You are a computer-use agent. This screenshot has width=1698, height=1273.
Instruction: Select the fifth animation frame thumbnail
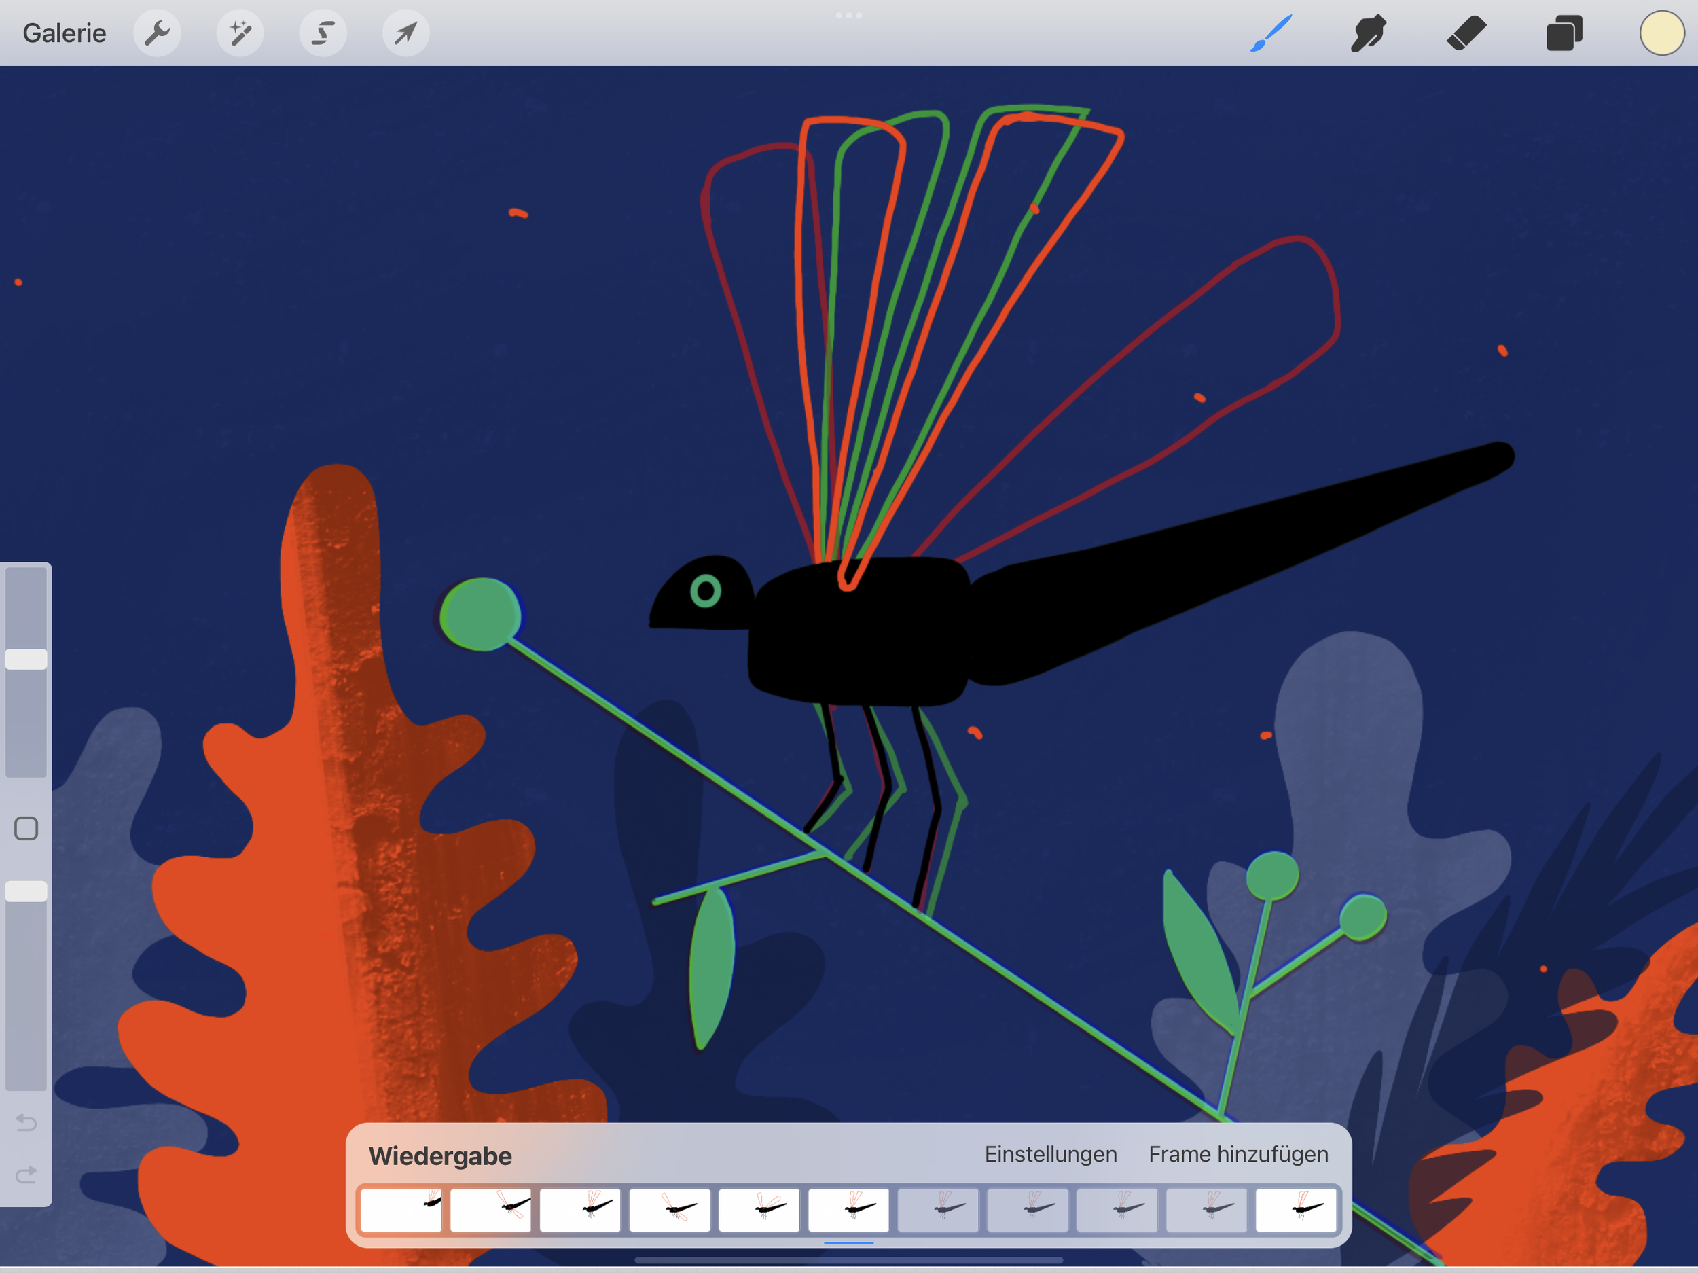(759, 1210)
